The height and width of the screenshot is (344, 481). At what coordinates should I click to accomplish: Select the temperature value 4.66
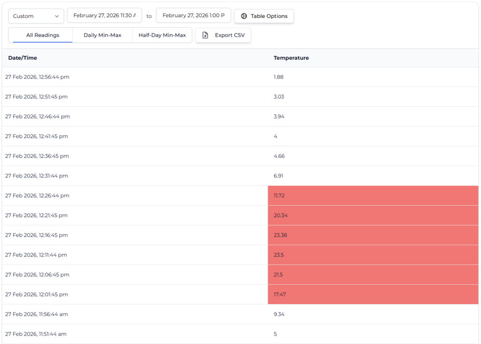279,156
